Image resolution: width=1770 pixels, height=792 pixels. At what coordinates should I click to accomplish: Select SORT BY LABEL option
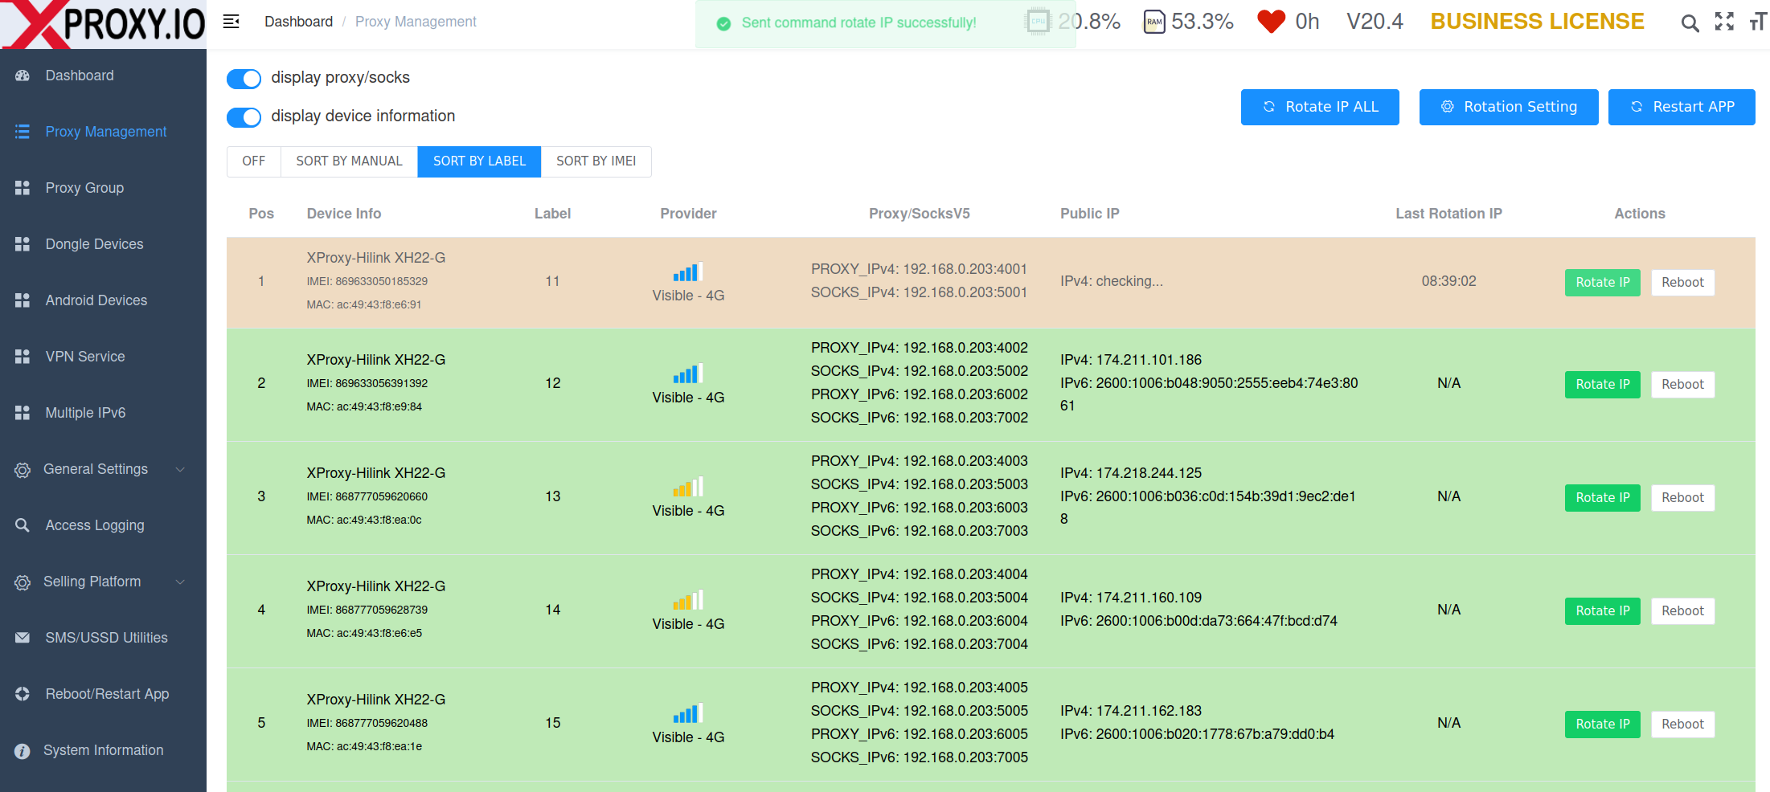click(x=479, y=161)
